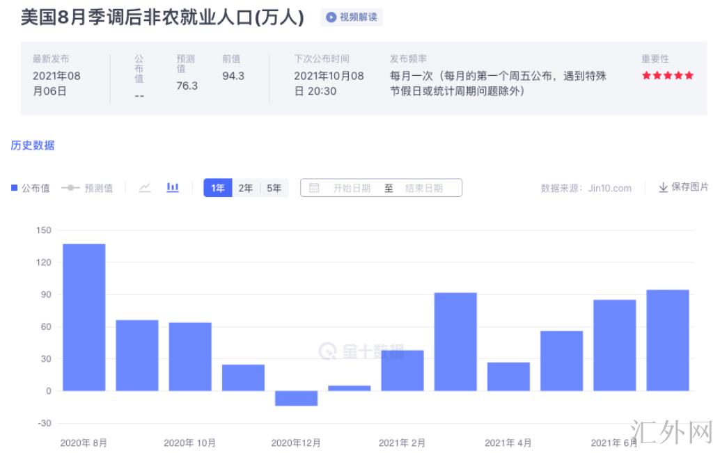The width and height of the screenshot is (720, 453).
Task: Click the play icon in 视频解读
Action: [x=331, y=17]
